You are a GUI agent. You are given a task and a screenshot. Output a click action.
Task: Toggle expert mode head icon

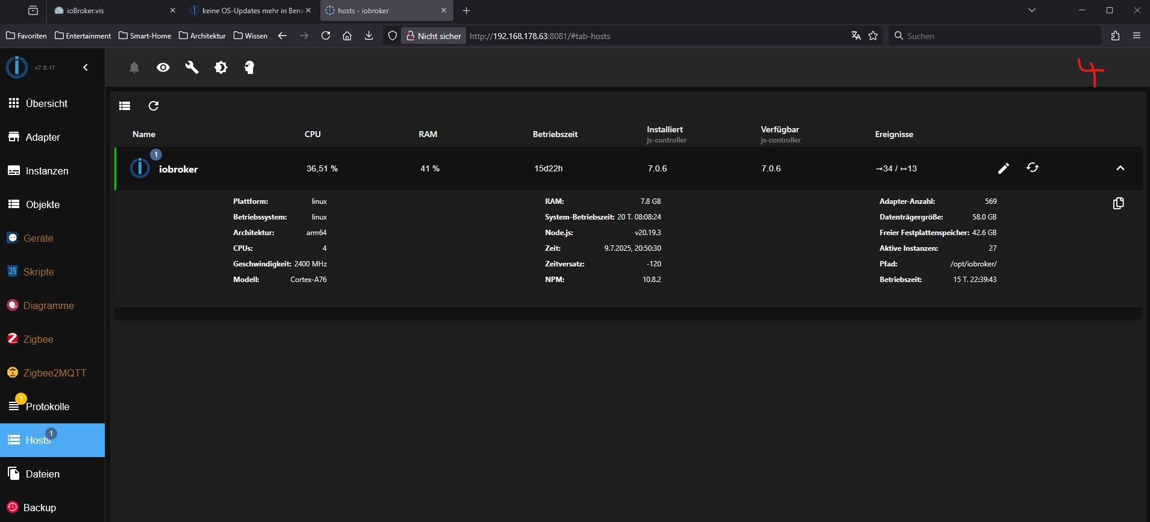pos(249,67)
